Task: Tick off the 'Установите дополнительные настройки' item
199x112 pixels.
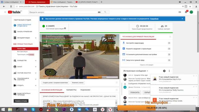Action: pos(169,54)
